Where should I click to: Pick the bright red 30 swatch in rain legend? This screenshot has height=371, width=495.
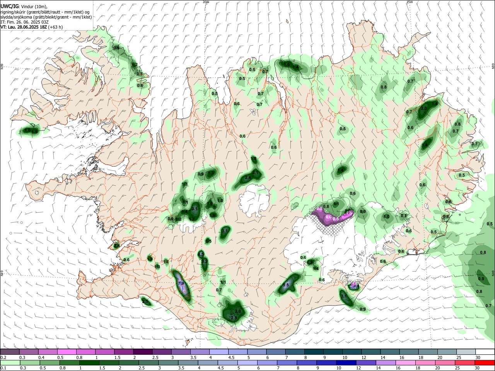[485, 362]
